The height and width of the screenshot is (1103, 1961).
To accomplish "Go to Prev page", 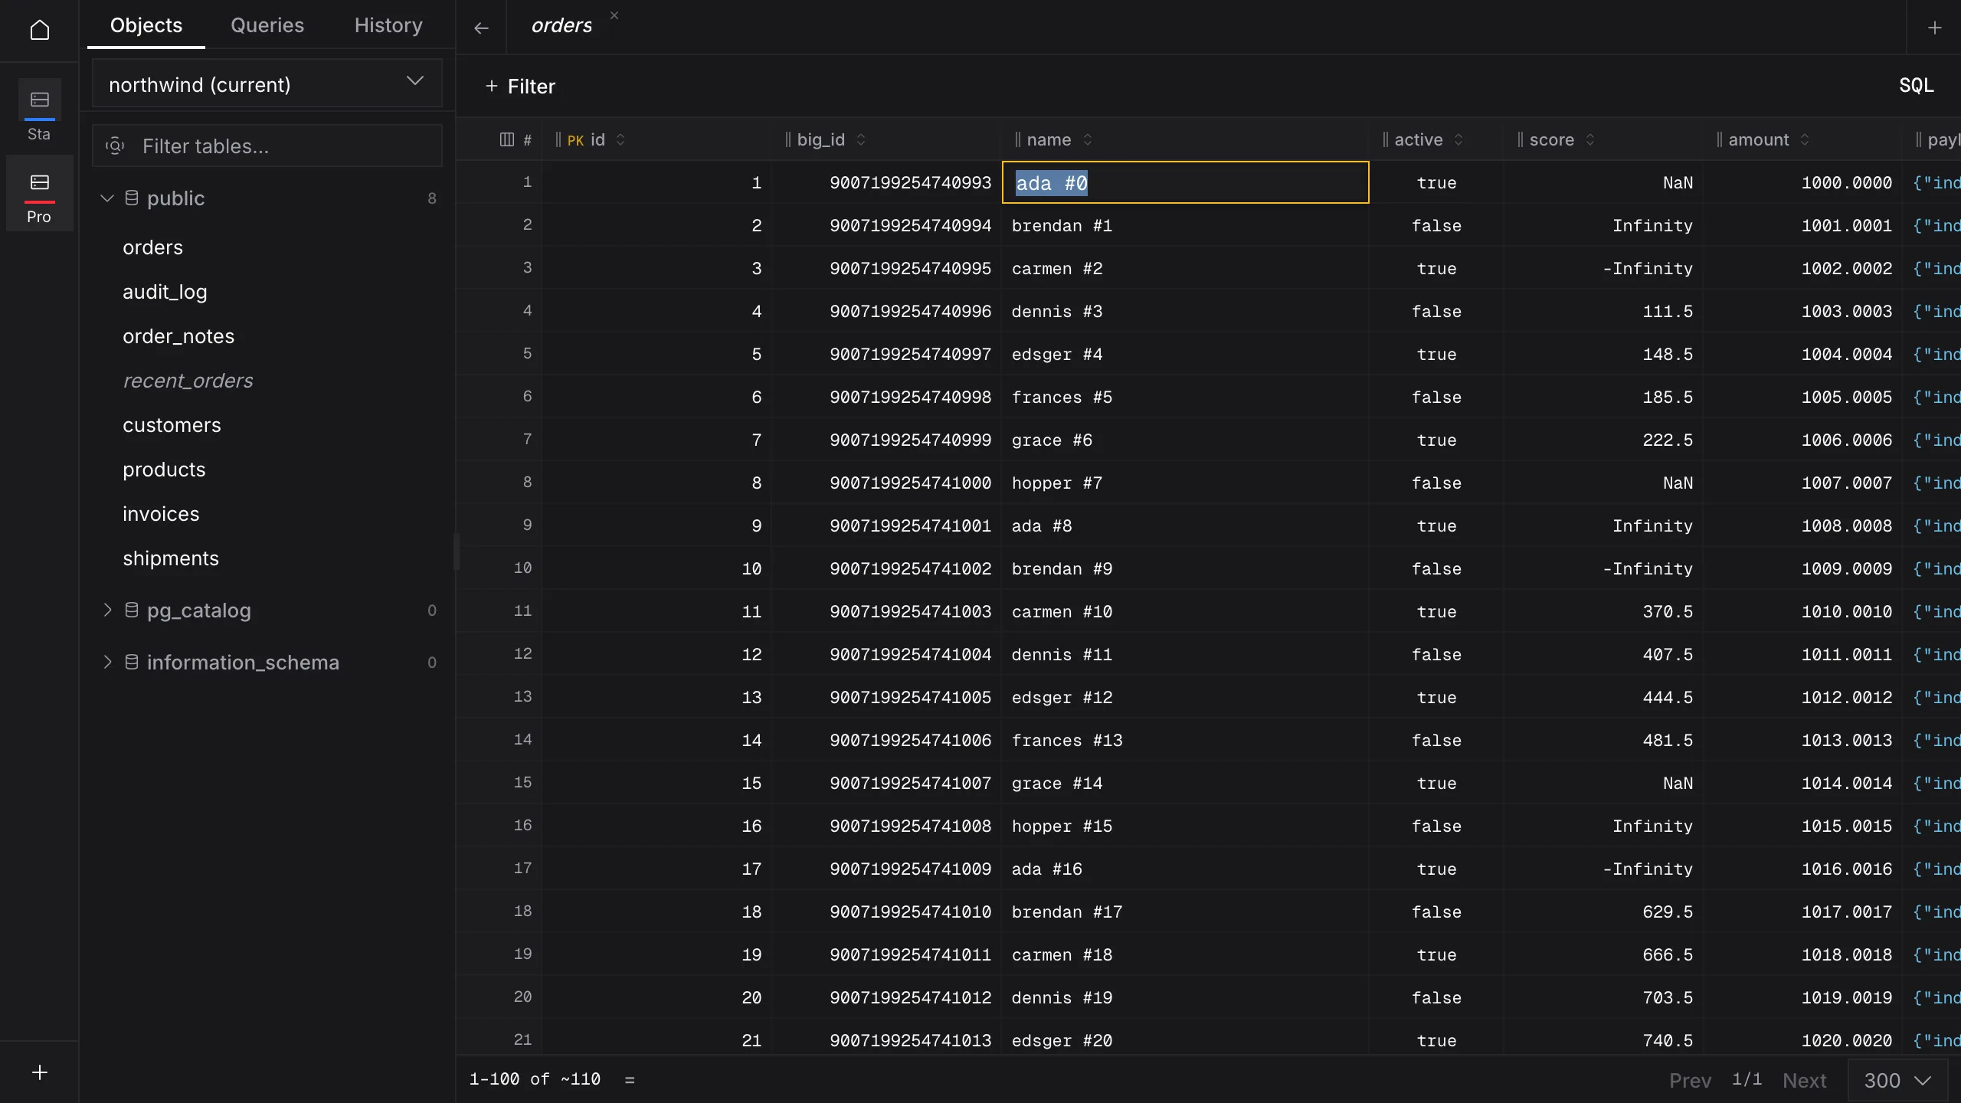I will tap(1690, 1081).
